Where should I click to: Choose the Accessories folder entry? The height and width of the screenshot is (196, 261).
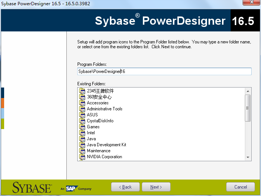pyautogui.click(x=98, y=103)
